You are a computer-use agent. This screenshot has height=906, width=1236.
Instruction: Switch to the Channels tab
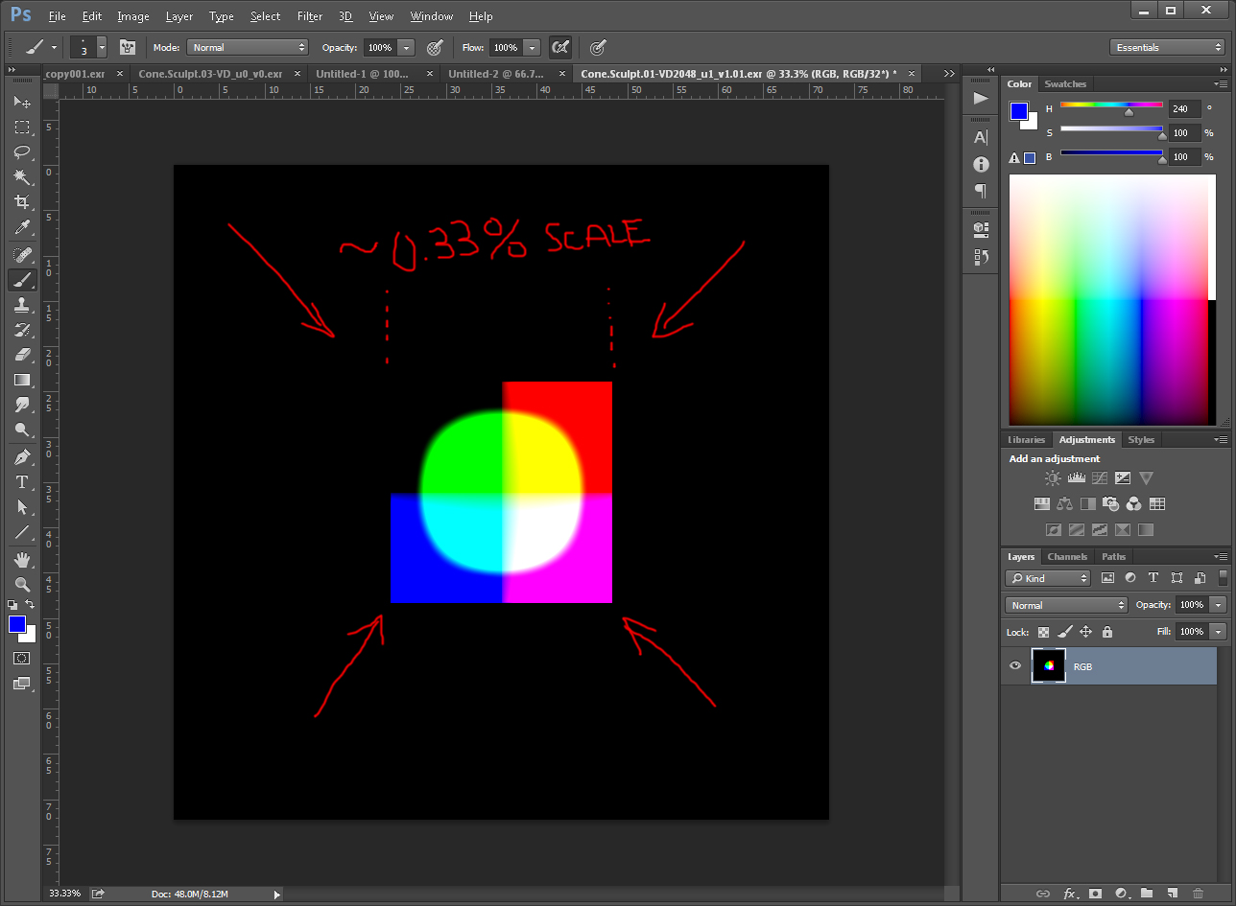[x=1067, y=556]
